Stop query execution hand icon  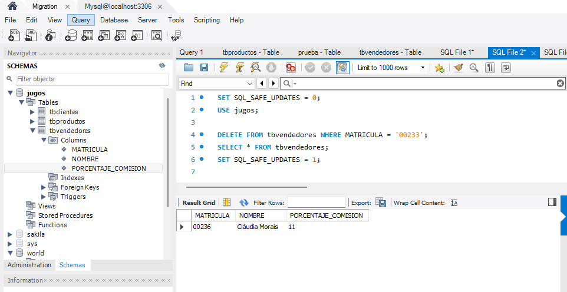[272, 68]
